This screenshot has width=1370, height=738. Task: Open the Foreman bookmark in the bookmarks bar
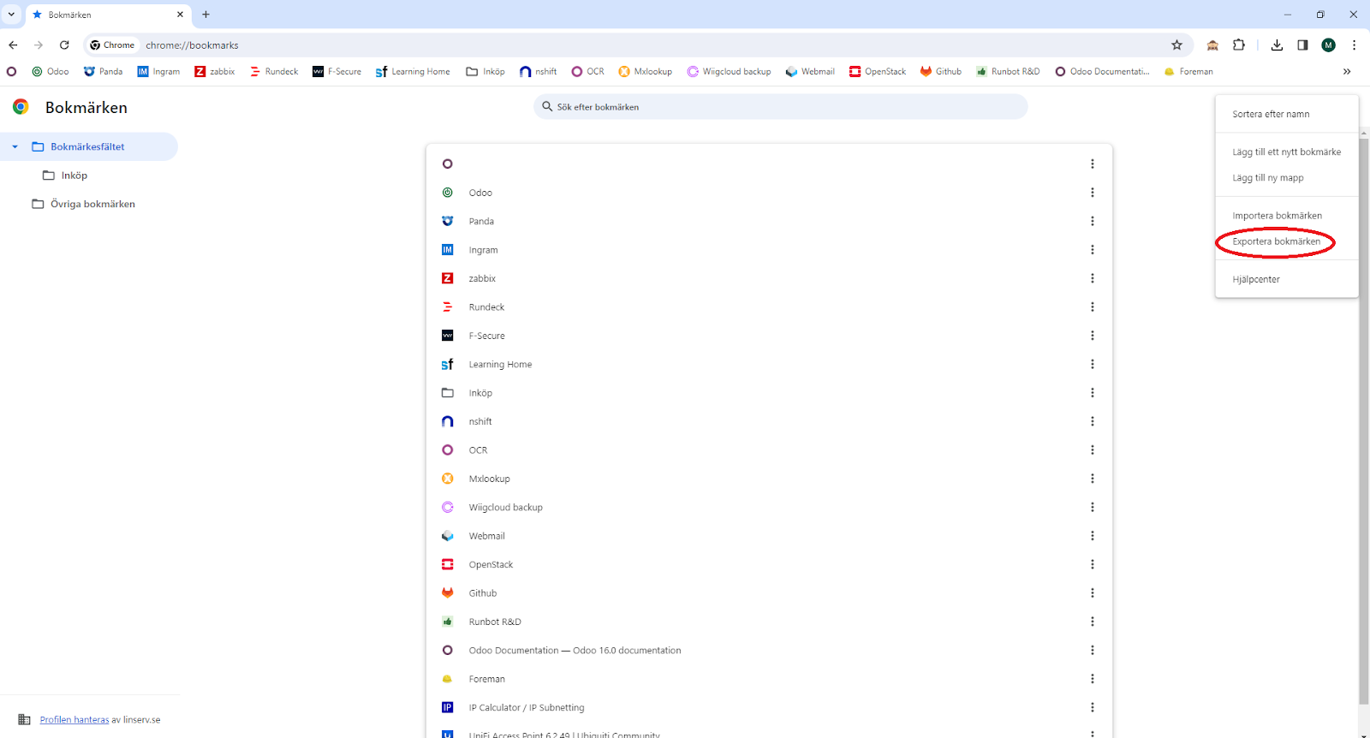(1188, 72)
